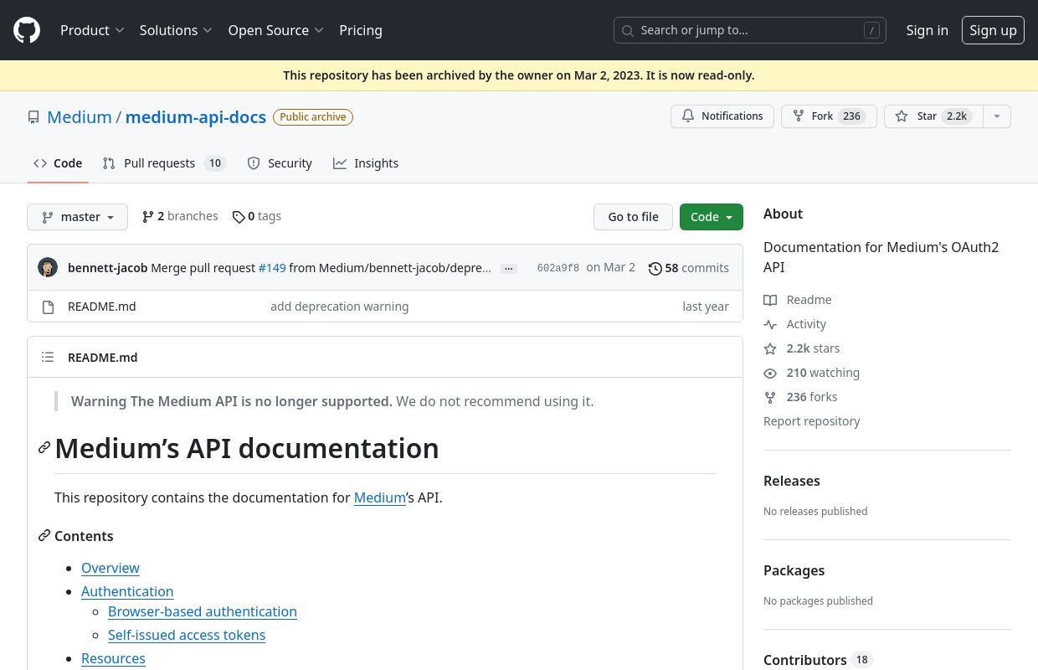Screen dimensions: 1038x670
Task: Open the Pricing page
Action: [x=361, y=30]
